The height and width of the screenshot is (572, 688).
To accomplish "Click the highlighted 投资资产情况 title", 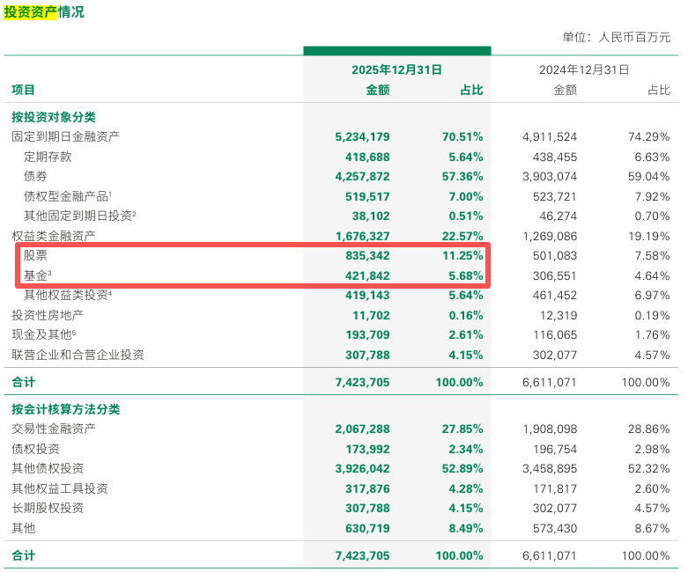I will pos(44,12).
